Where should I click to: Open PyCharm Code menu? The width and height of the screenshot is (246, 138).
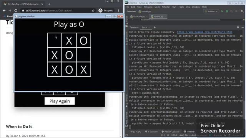click(x=157, y=7)
